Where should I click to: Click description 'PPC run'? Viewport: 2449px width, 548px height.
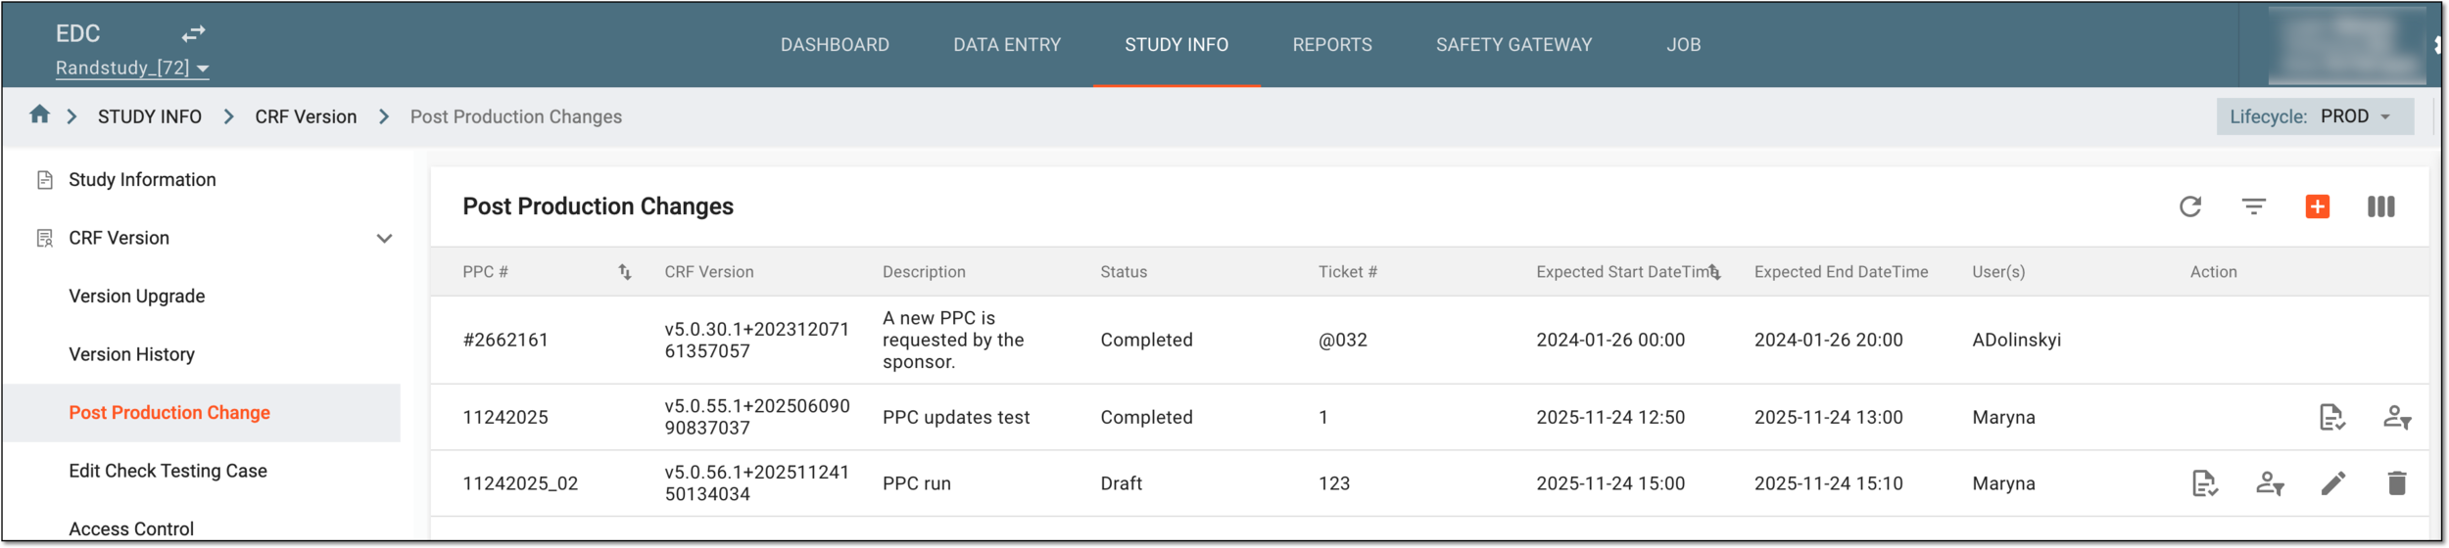pos(917,484)
